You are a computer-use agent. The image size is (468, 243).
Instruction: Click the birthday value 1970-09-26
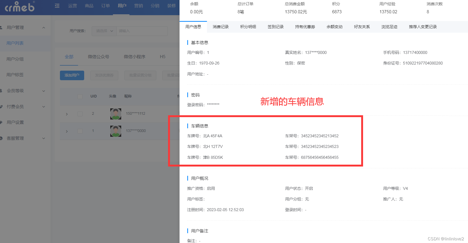209,63
